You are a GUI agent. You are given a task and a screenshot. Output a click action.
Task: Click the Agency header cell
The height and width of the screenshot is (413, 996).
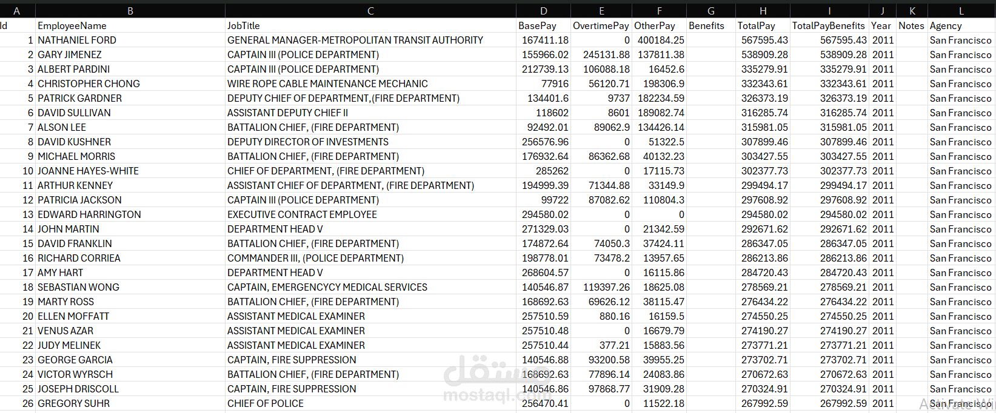pos(961,25)
